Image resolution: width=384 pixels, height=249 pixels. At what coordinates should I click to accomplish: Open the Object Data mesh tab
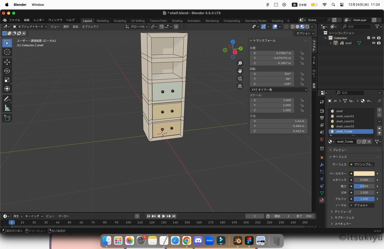click(322, 193)
